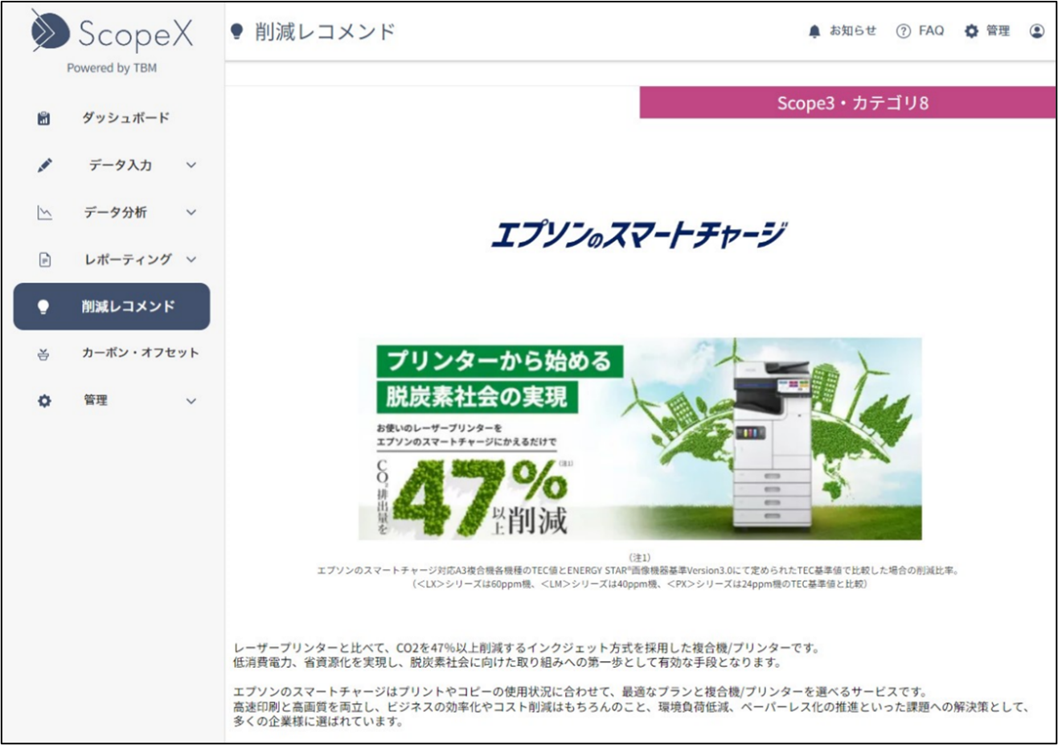Click the pencil icon next to データ入力
This screenshot has height=745, width=1058.
coord(43,165)
